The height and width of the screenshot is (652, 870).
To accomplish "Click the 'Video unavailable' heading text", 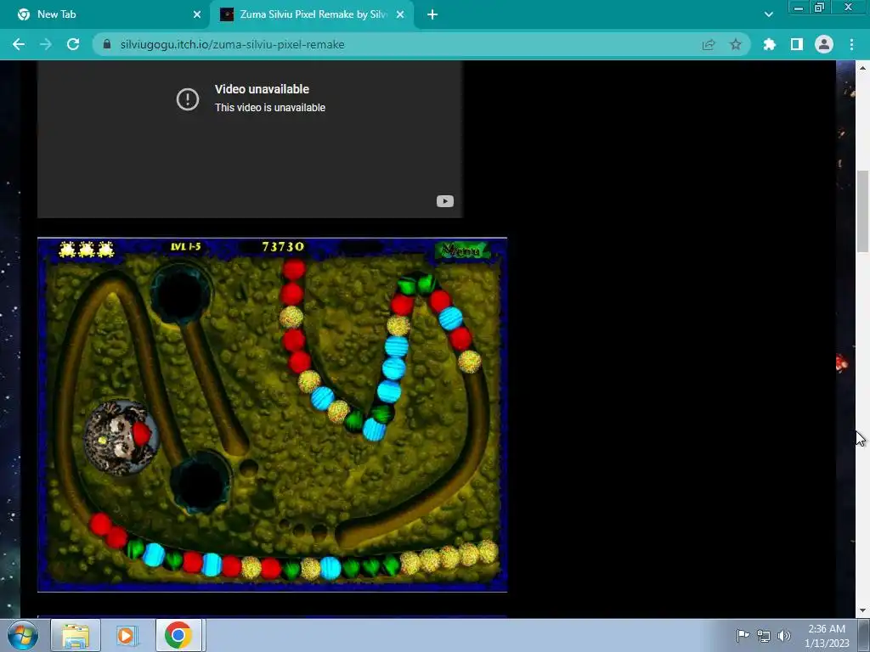I will [262, 89].
